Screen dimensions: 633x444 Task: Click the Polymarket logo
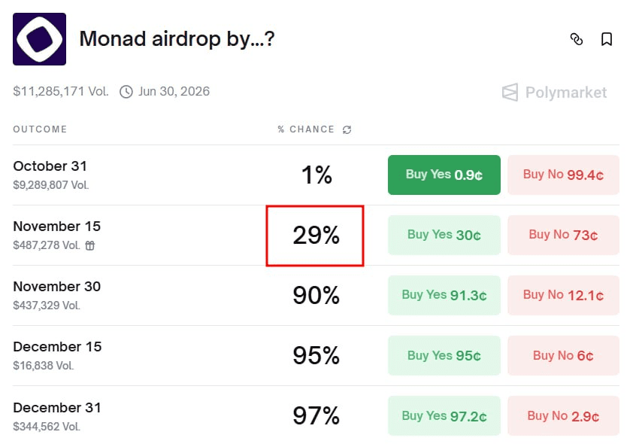pos(554,93)
